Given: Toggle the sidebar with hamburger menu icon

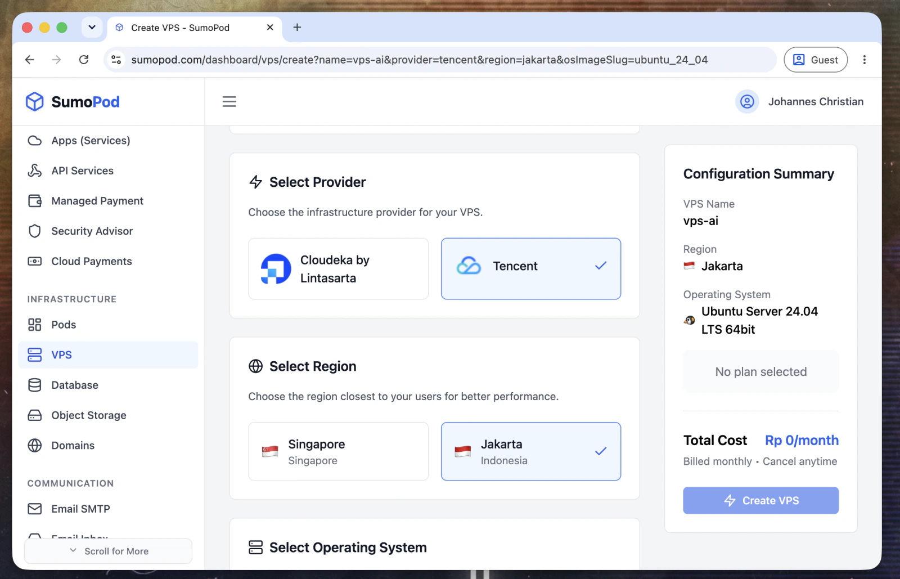Looking at the screenshot, I should click(229, 102).
